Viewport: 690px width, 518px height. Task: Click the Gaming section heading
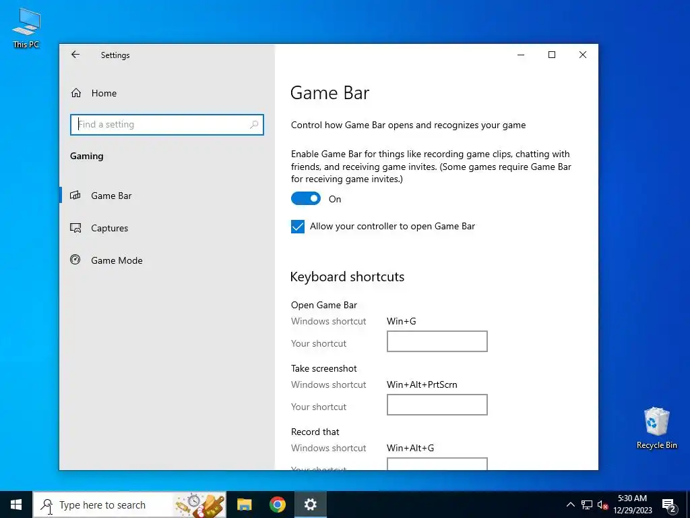point(87,156)
